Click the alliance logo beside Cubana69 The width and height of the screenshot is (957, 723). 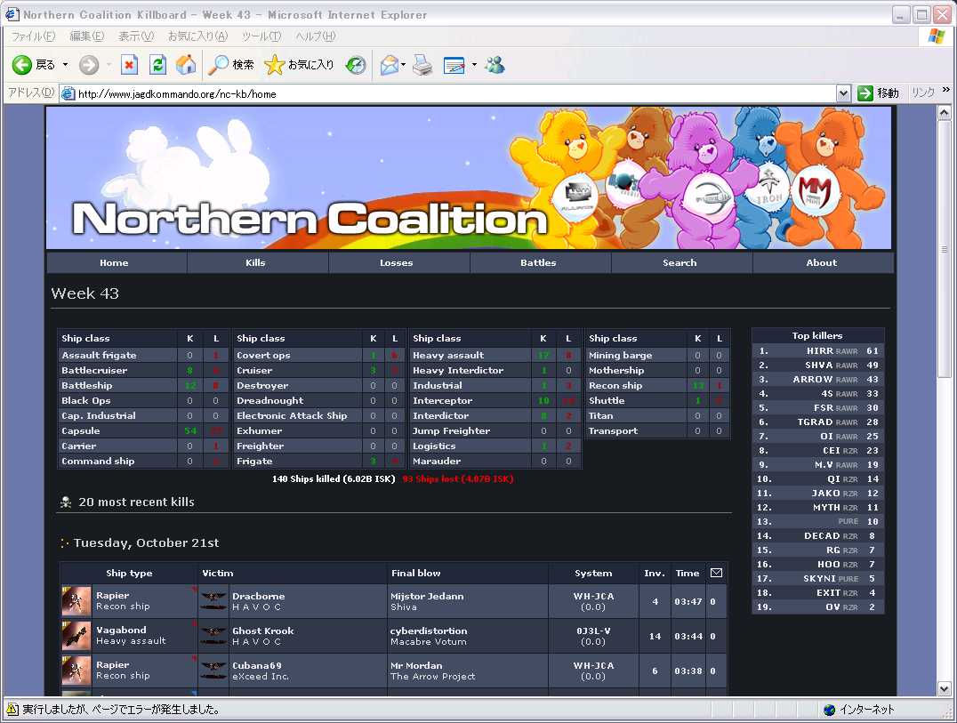coord(213,671)
